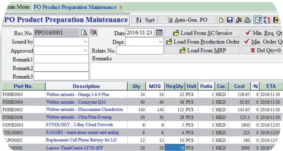Open record search icon beside Rec.No.
The height and width of the screenshot is (151, 283).
tap(84, 33)
